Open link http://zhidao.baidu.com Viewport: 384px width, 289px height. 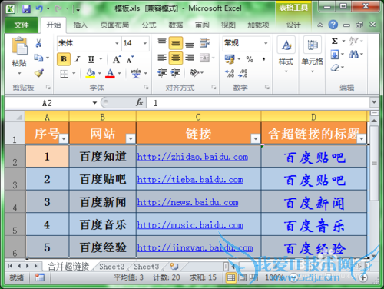click(193, 157)
